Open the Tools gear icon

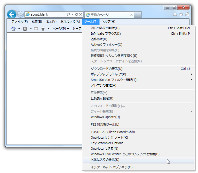coord(187,14)
